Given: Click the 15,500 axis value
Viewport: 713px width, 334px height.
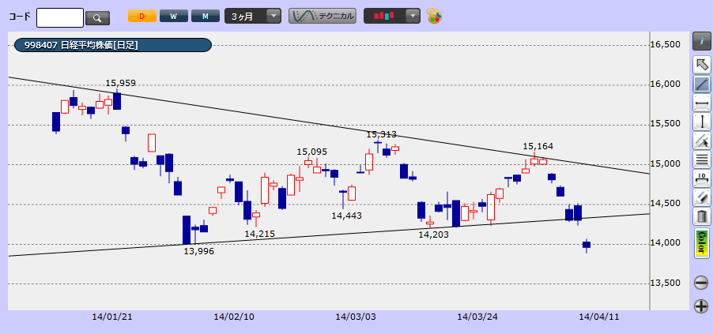Looking at the screenshot, I should pyautogui.click(x=666, y=124).
